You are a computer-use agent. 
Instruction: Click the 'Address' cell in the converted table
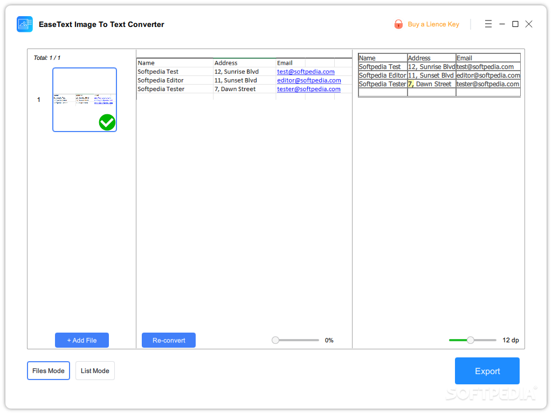coord(432,58)
